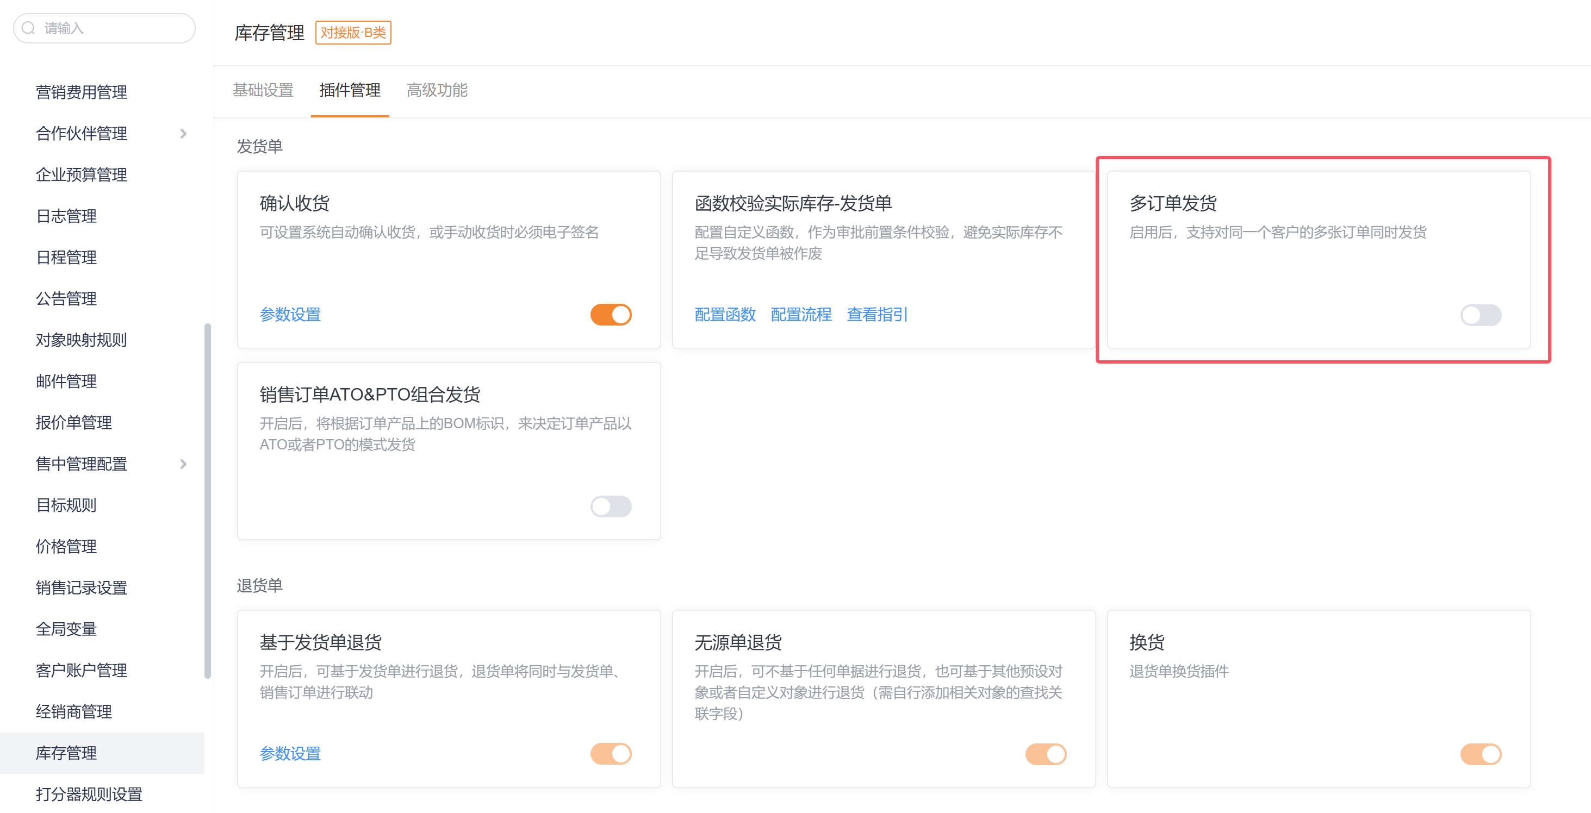
Task: Open 参数设置 link under 确认收货
Action: tap(290, 315)
